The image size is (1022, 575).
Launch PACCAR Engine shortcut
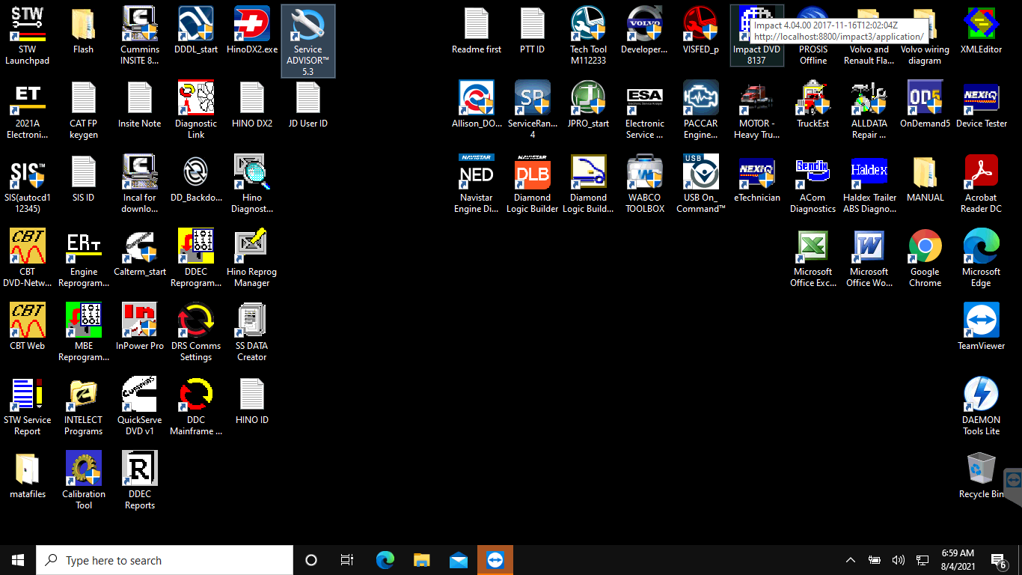pos(701,109)
